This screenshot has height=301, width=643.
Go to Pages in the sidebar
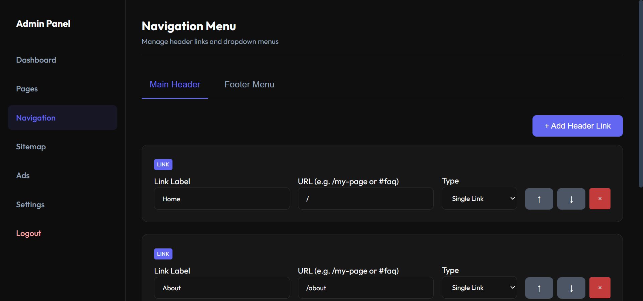coord(27,89)
